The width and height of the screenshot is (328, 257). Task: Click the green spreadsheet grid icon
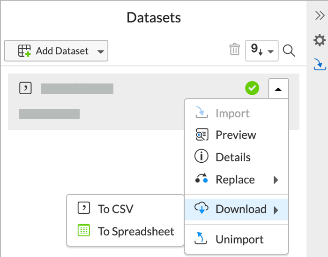pyautogui.click(x=84, y=230)
